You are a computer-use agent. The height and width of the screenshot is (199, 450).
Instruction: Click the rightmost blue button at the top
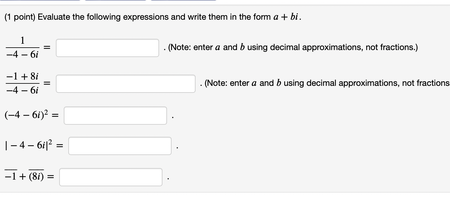(182, 2)
